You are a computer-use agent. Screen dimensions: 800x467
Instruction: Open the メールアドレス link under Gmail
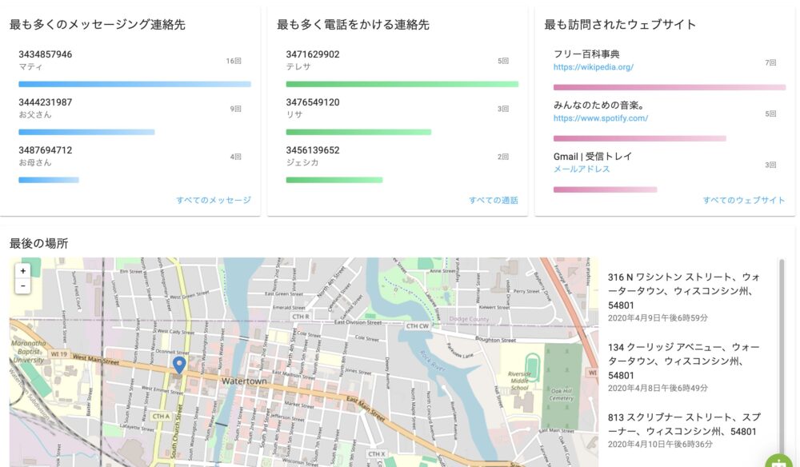point(582,169)
